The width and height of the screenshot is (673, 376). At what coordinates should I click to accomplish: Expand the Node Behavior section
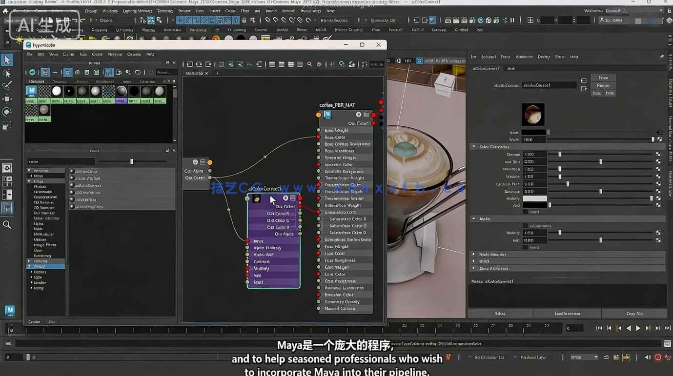coord(474,254)
